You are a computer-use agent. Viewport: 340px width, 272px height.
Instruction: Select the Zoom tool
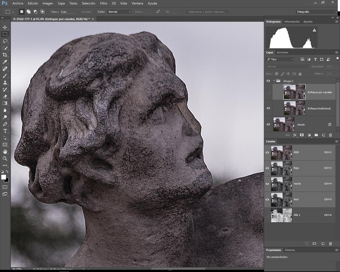pyautogui.click(x=5, y=158)
